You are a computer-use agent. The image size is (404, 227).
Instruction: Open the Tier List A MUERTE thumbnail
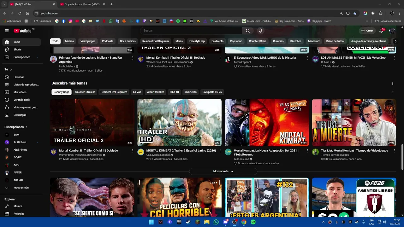click(x=354, y=123)
